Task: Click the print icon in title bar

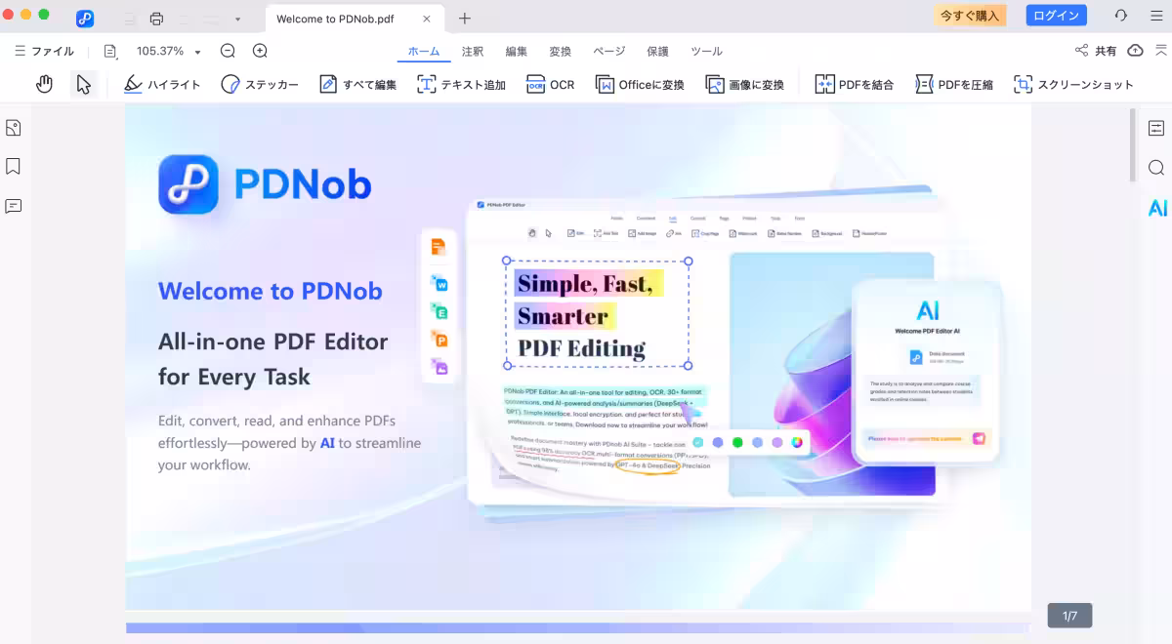Action: tap(156, 19)
